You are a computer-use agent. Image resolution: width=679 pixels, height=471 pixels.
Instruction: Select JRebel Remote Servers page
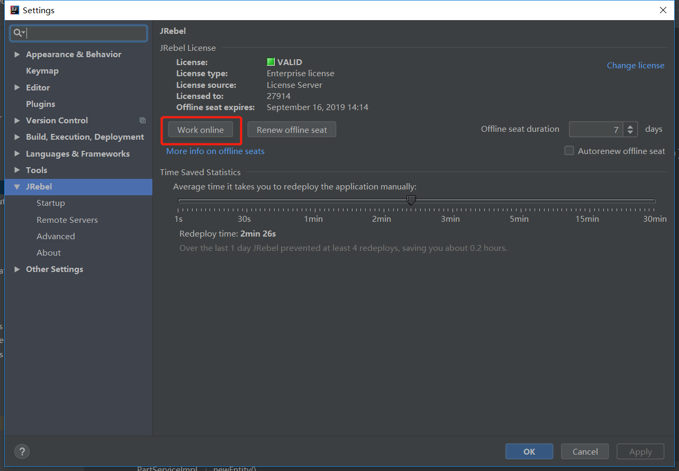pos(67,220)
